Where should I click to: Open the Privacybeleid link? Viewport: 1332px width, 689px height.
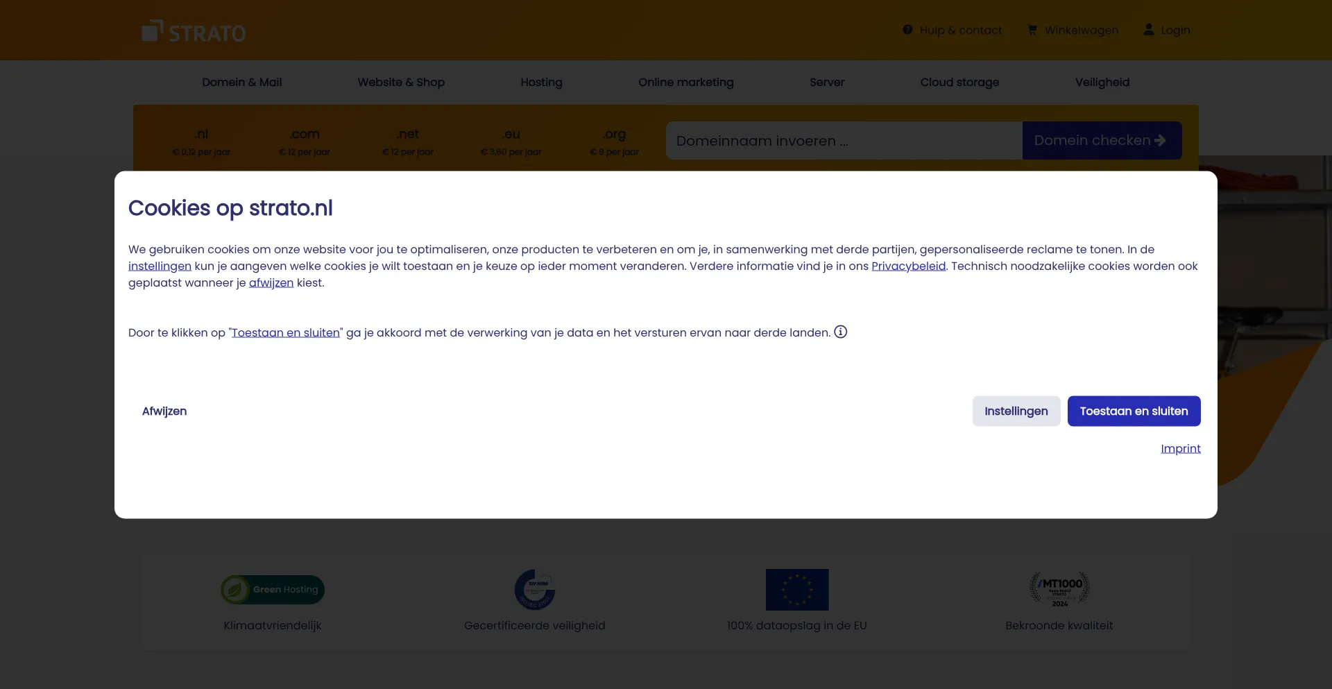click(x=908, y=266)
